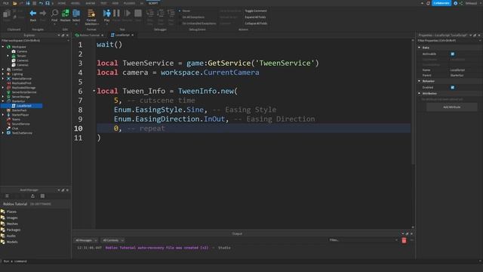Click the Workspace globe icon in Explorer
This screenshot has height=272, width=483.
click(x=8, y=47)
